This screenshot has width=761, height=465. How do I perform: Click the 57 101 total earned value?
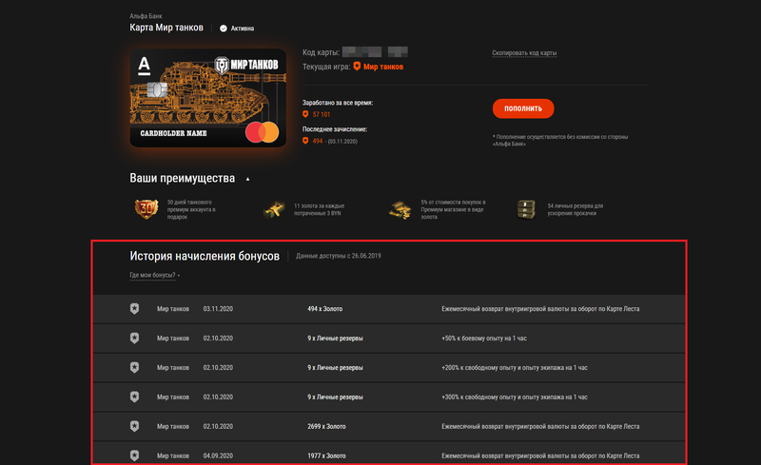coord(322,114)
